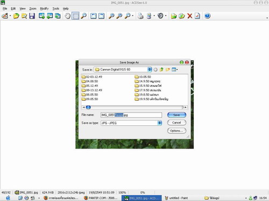Rotate the image clockwise
The width and height of the screenshot is (269, 201).
[x=101, y=16]
